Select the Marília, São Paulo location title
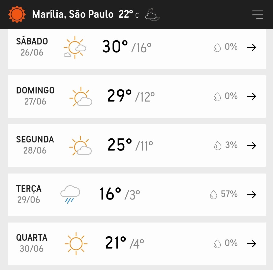 (x=73, y=14)
